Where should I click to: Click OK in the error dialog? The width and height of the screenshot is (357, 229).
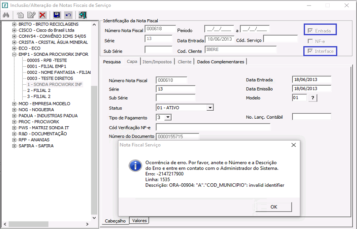click(274, 207)
